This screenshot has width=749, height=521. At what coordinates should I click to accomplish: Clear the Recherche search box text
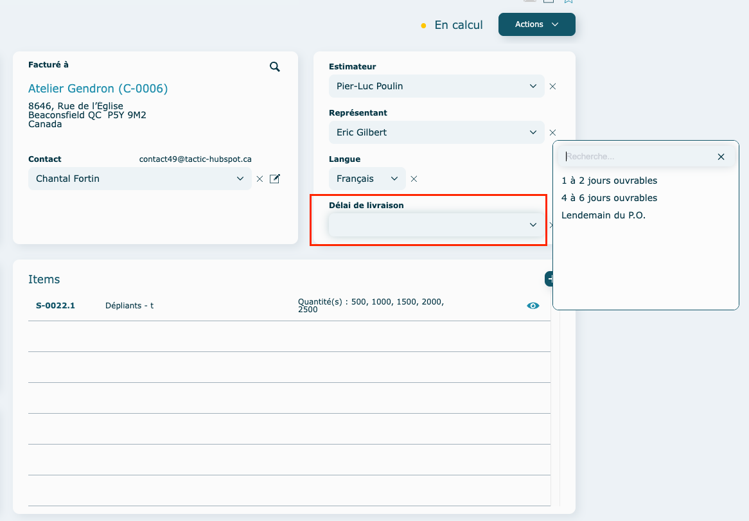click(x=721, y=157)
